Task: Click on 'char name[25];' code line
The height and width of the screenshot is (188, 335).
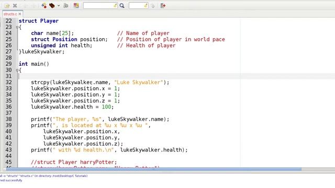Action: click(x=52, y=33)
